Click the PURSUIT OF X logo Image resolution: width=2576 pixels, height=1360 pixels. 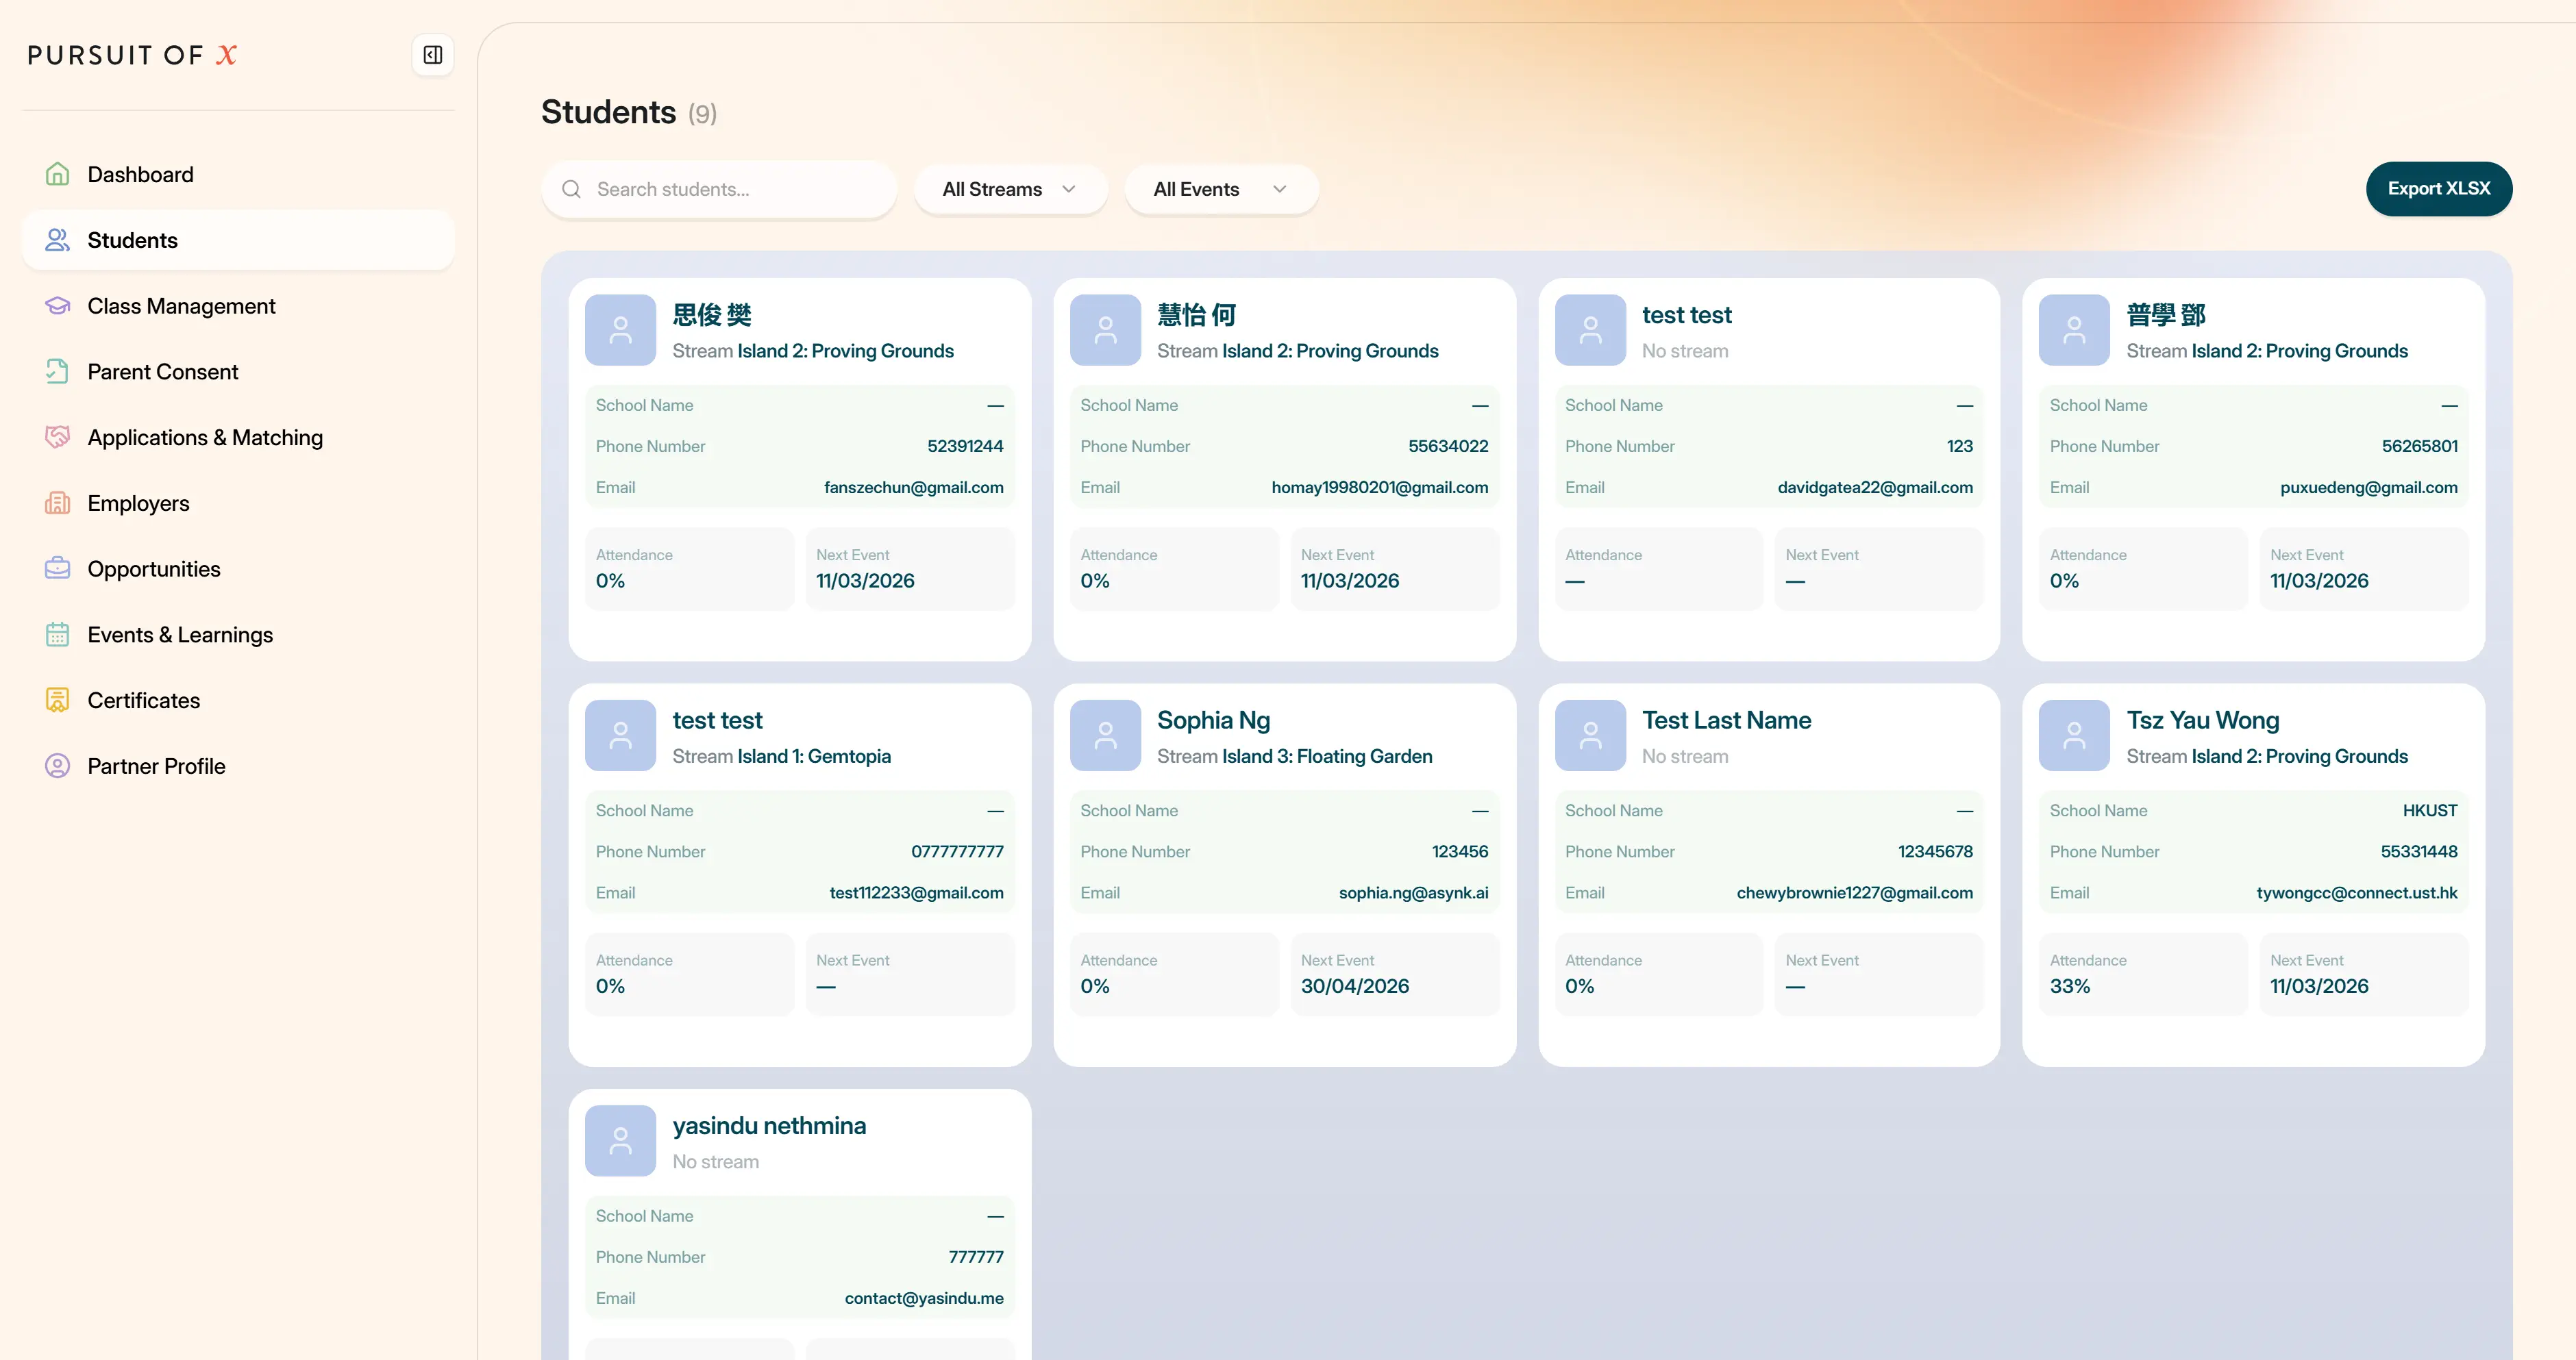(132, 55)
